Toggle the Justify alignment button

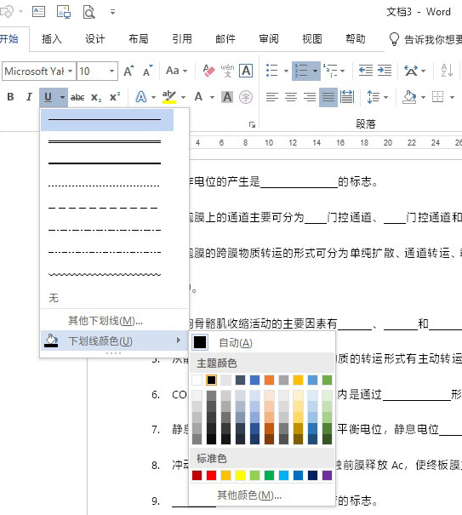[328, 97]
